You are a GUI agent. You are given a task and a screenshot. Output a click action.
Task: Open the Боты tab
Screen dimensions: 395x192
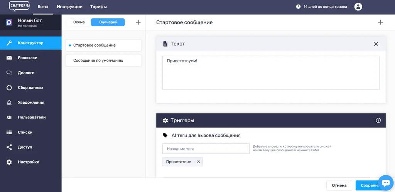(x=43, y=7)
